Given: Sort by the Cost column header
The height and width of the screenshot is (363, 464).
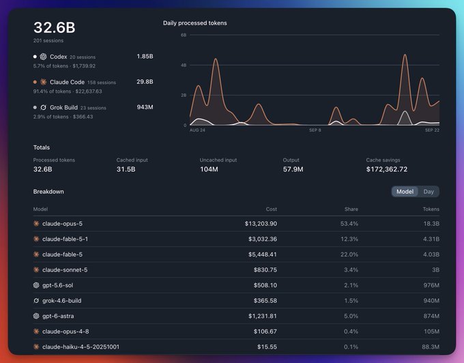Looking at the screenshot, I should click(x=272, y=209).
